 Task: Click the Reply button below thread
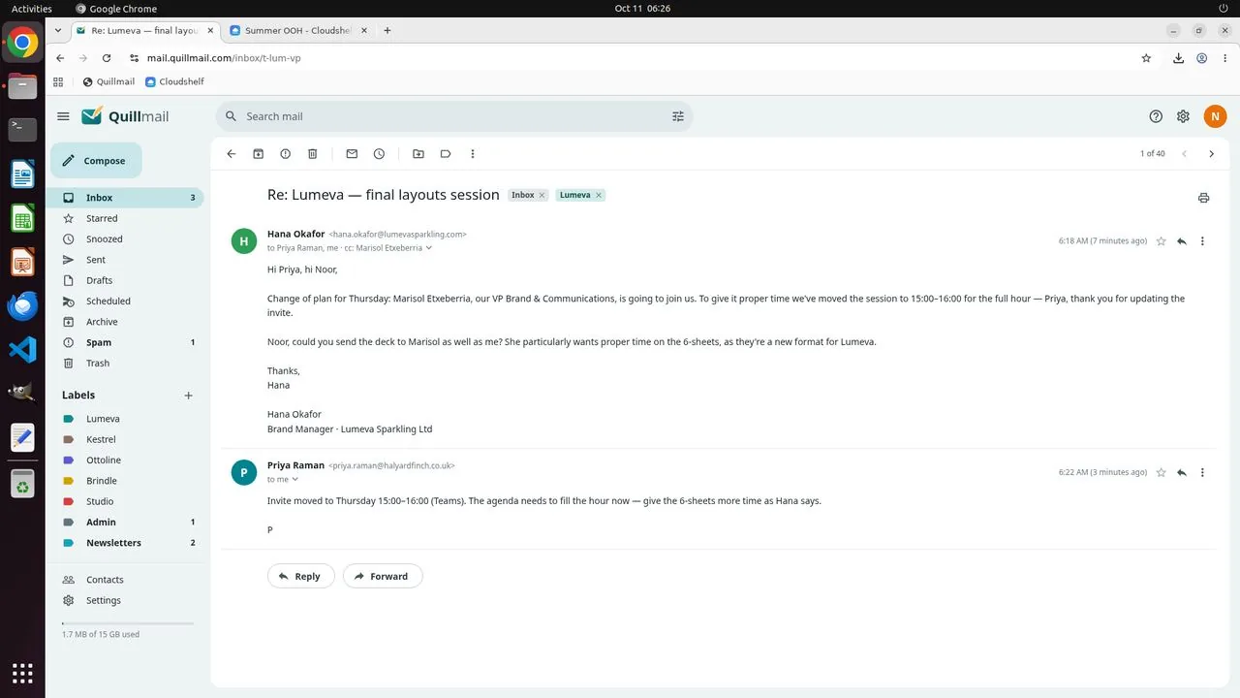point(300,576)
